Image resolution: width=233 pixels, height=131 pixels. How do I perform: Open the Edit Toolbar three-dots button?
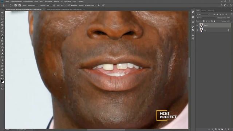click(2, 75)
